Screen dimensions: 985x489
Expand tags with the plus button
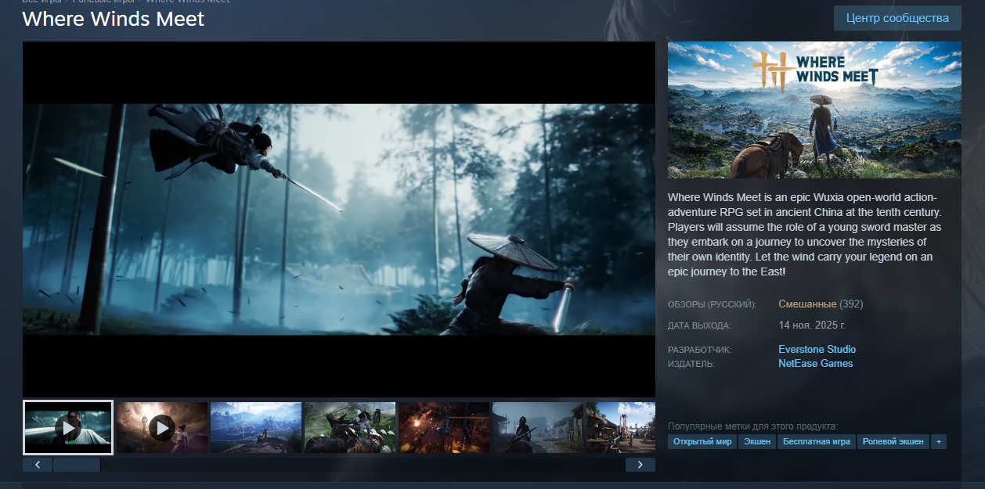939,442
